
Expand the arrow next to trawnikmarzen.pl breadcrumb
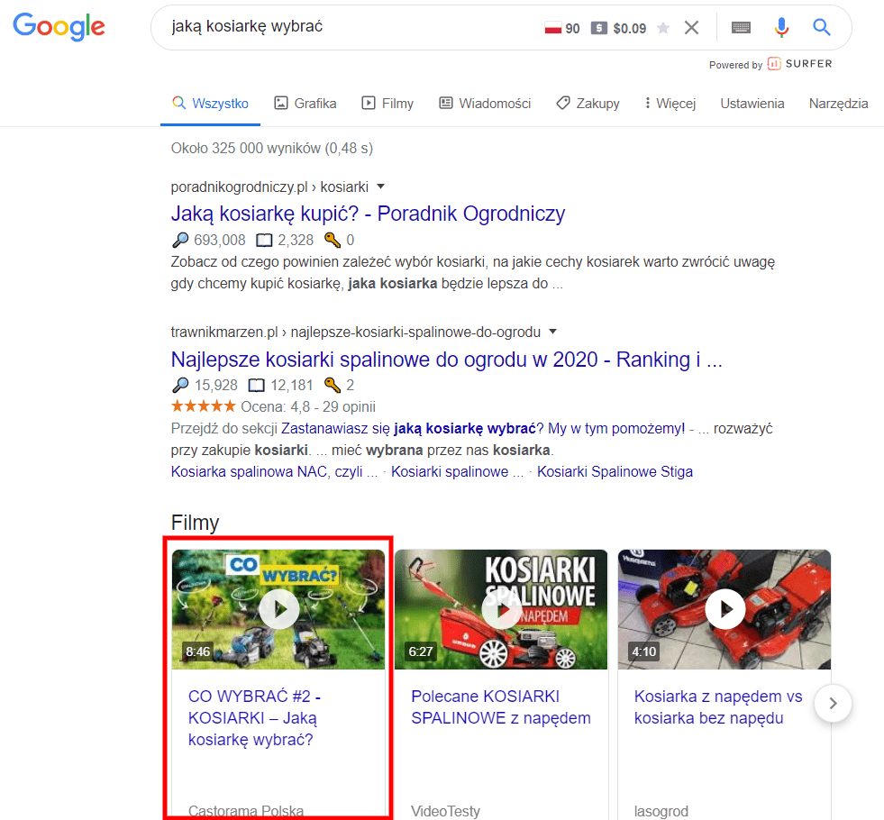coord(552,332)
